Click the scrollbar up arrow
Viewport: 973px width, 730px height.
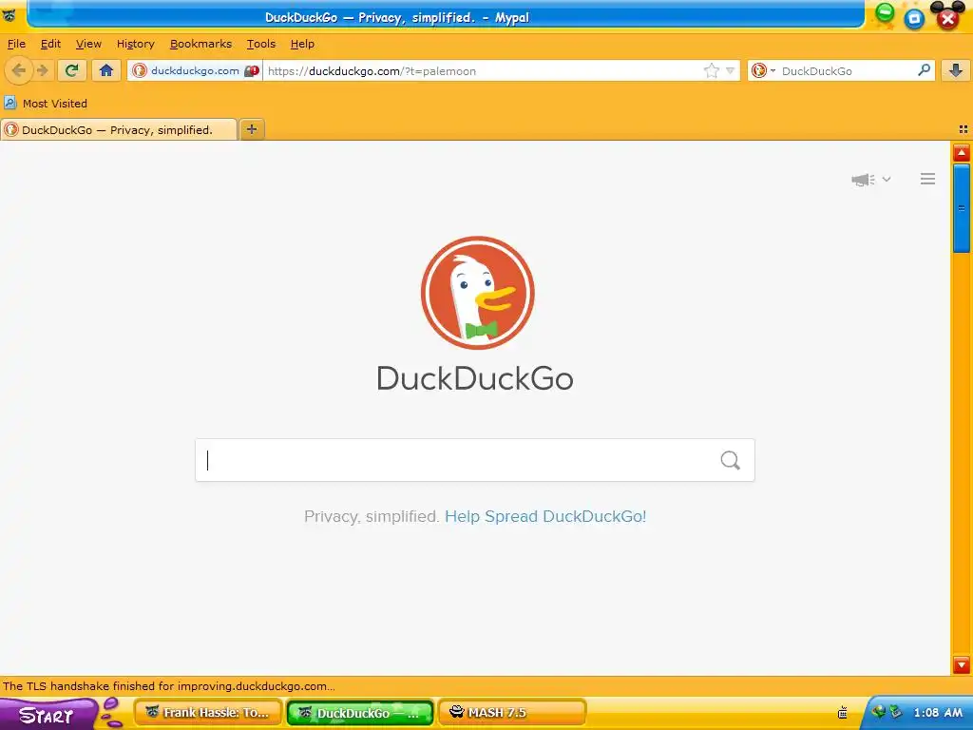(962, 153)
